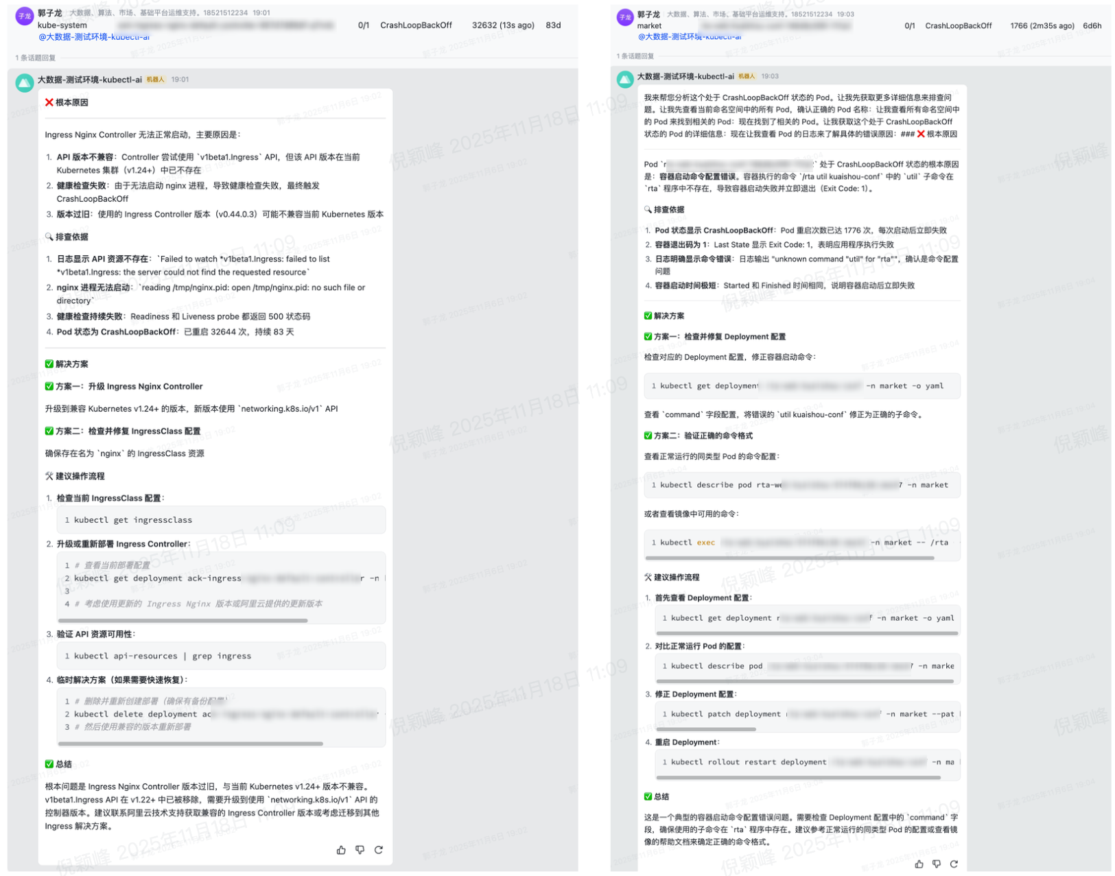Open 郭子龙's avatar on the market message

point(624,17)
